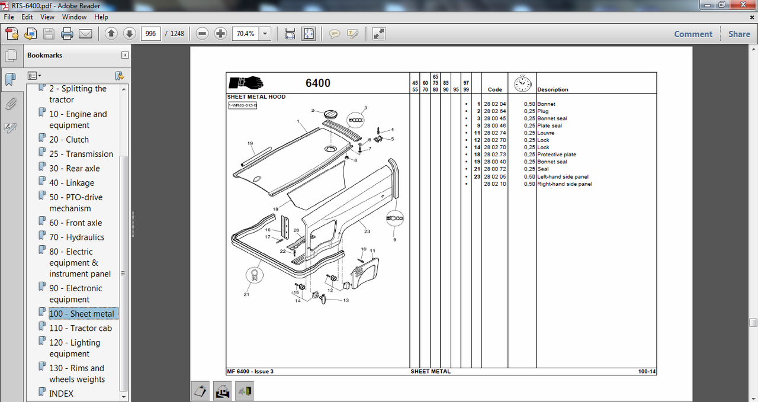Open bookmark 120 - Lighting equipment
The image size is (758, 402).
click(75, 348)
